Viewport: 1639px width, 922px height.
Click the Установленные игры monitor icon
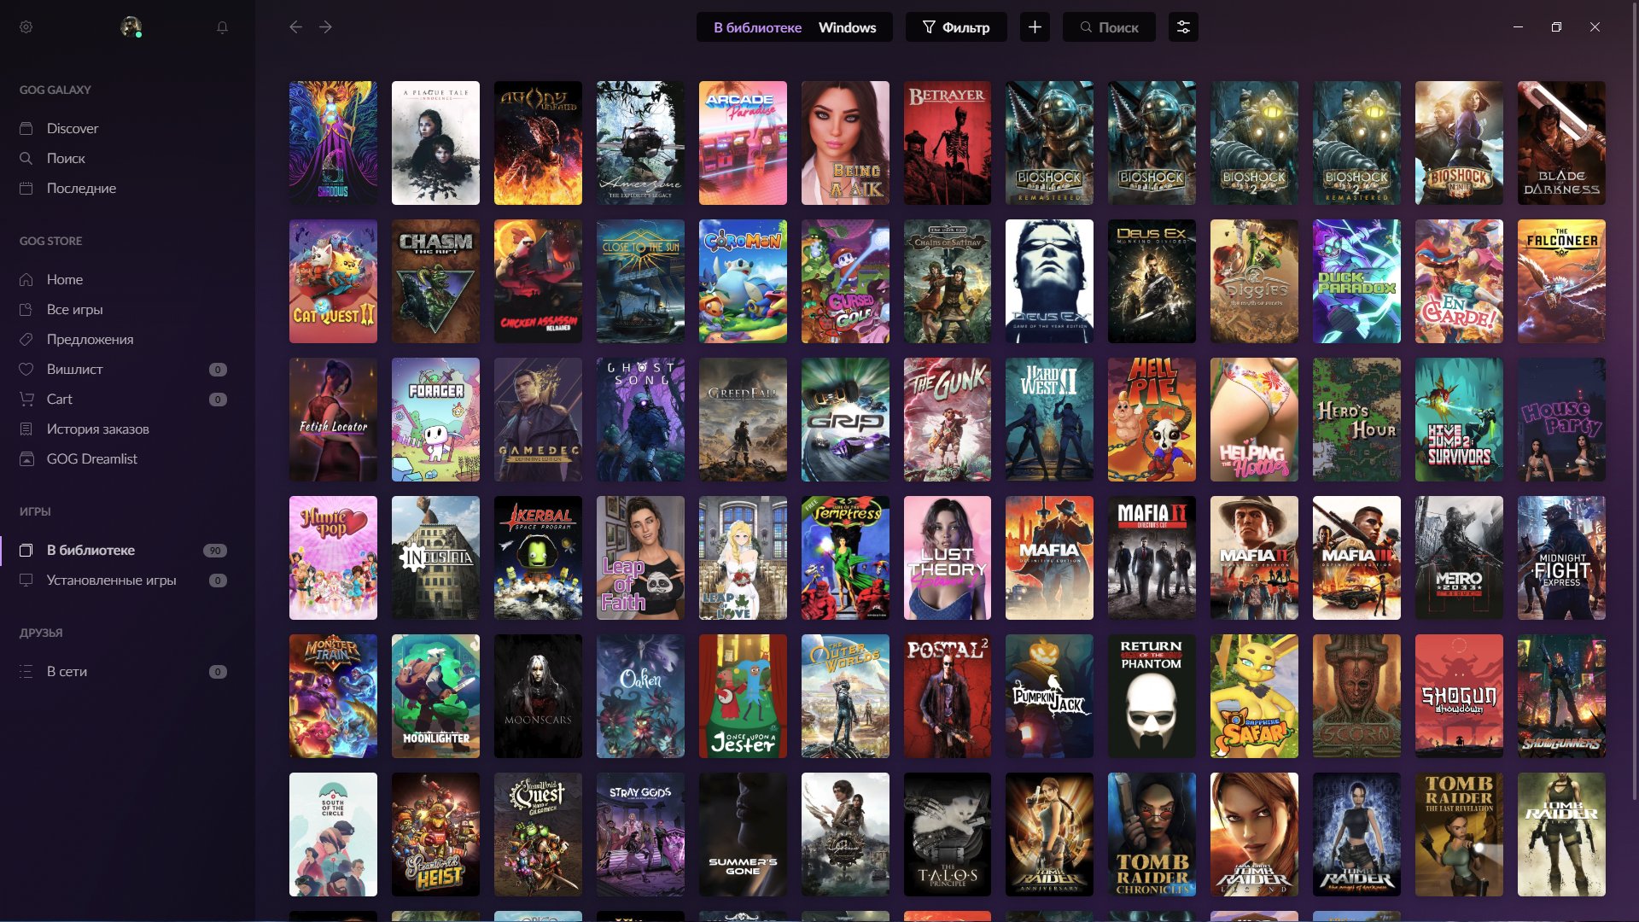click(26, 580)
